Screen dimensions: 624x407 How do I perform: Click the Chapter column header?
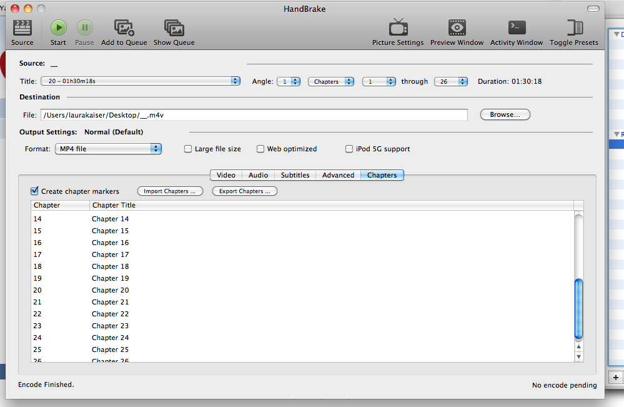tap(60, 205)
